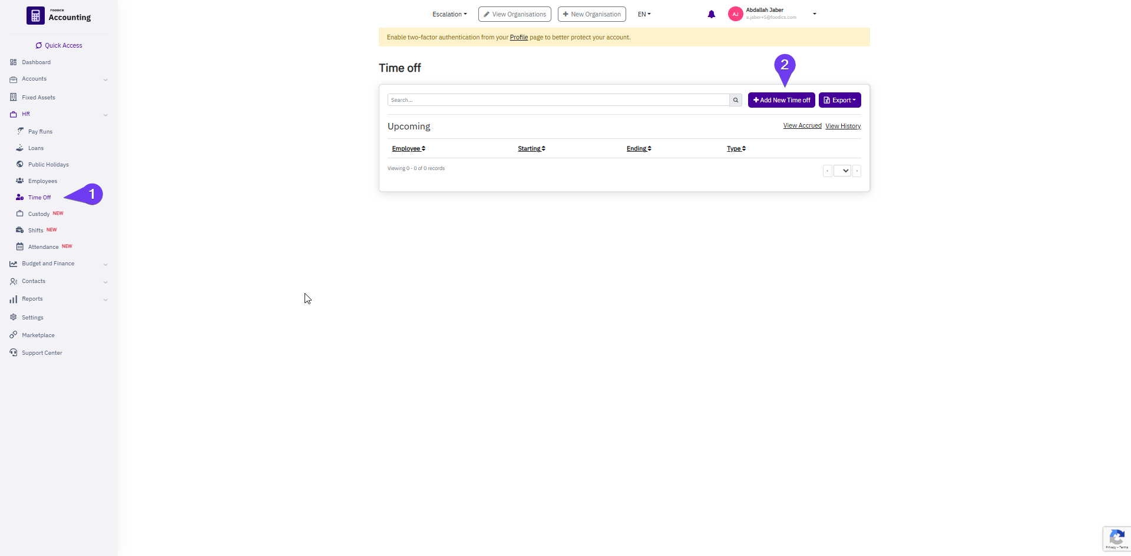Go to Pay Runs under HR
This screenshot has height=556, width=1131.
coord(40,132)
